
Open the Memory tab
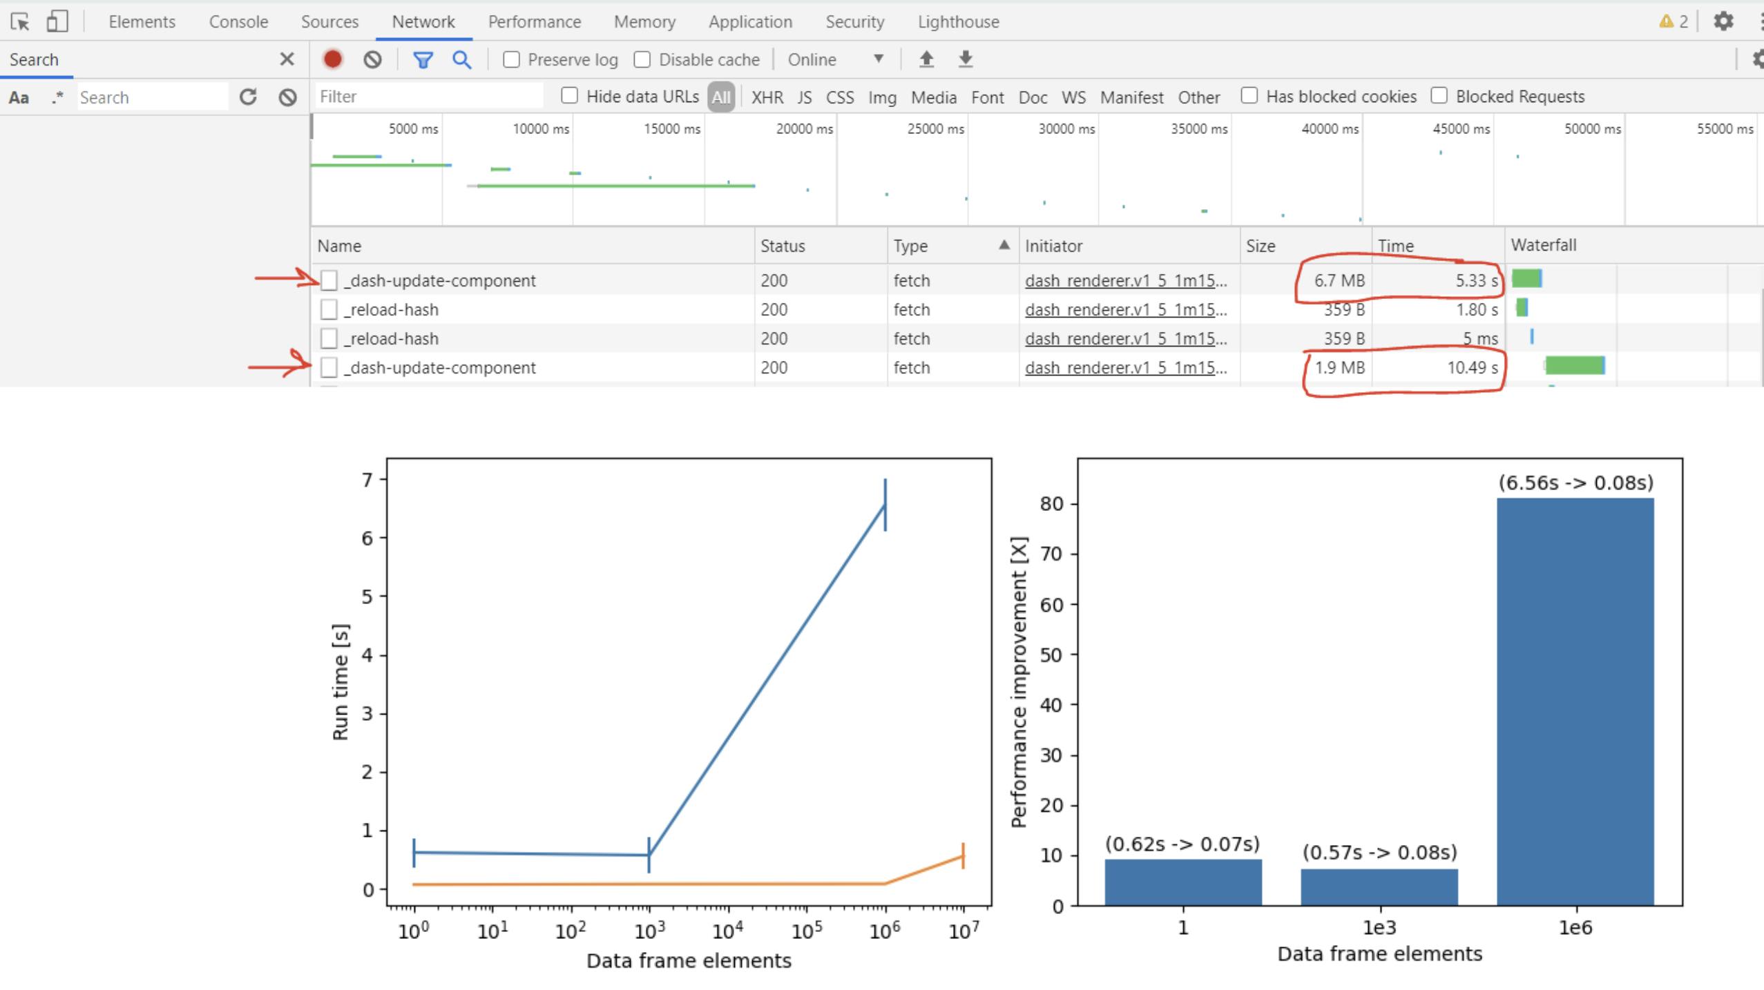tap(644, 21)
